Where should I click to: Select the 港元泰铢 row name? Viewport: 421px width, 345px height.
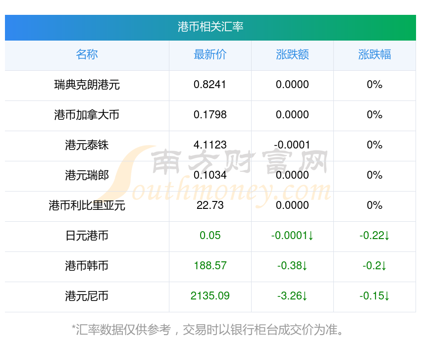(x=87, y=145)
